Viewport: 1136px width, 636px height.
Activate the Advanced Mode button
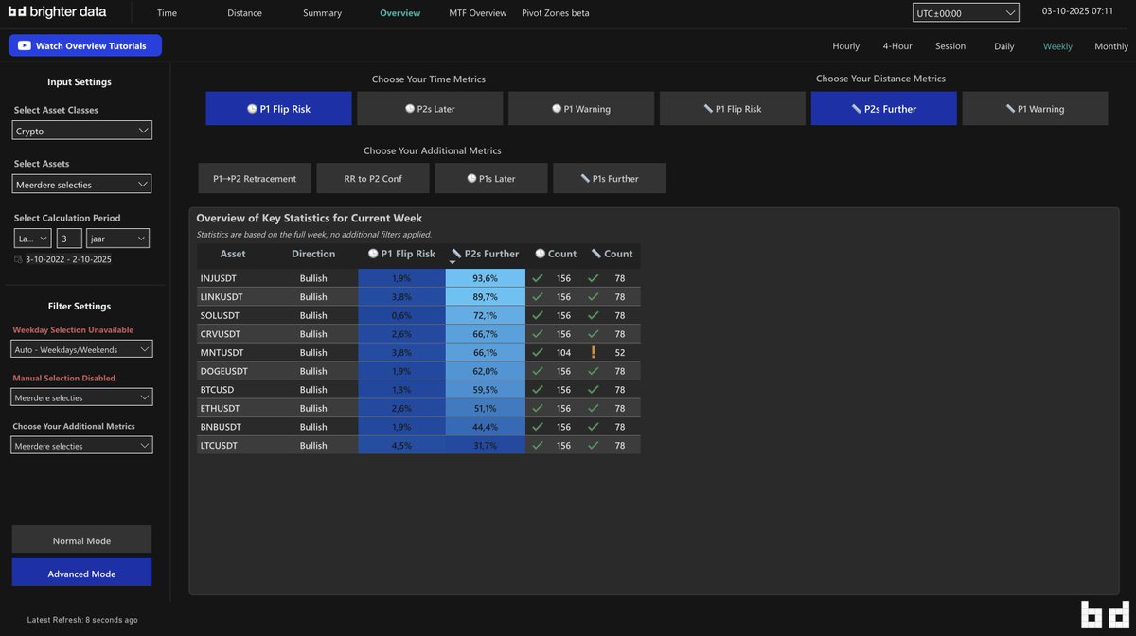[81, 573]
